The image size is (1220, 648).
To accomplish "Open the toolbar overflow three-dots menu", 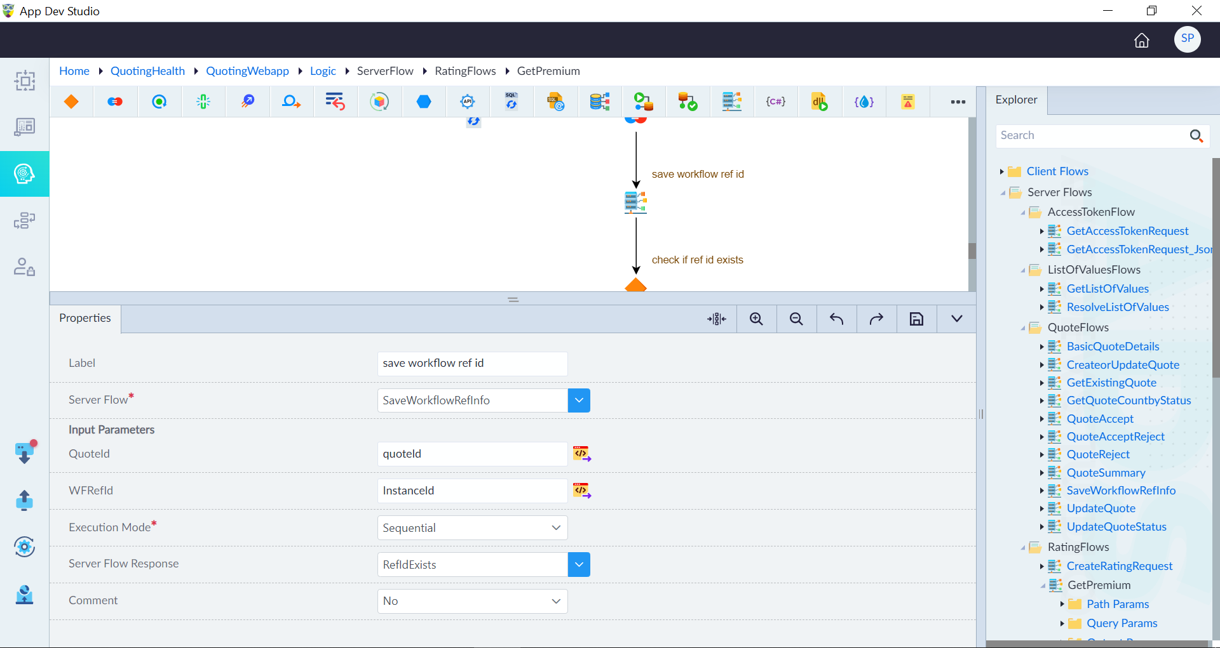I will [958, 102].
